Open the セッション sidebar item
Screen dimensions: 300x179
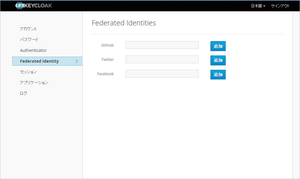[x=28, y=72]
